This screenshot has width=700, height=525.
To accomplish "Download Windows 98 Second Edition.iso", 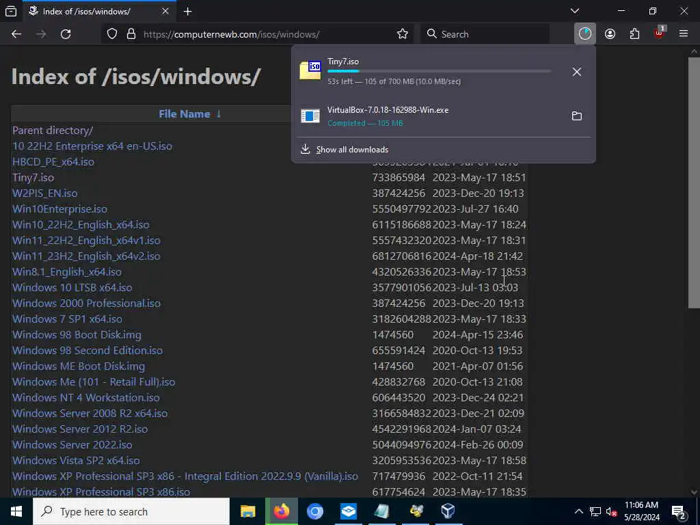I will pos(87,351).
